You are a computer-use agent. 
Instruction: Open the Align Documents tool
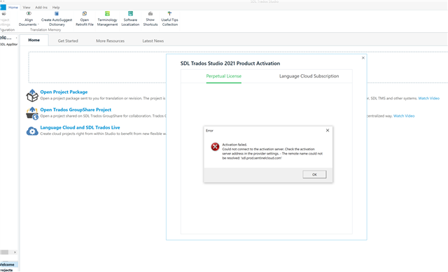tap(29, 19)
